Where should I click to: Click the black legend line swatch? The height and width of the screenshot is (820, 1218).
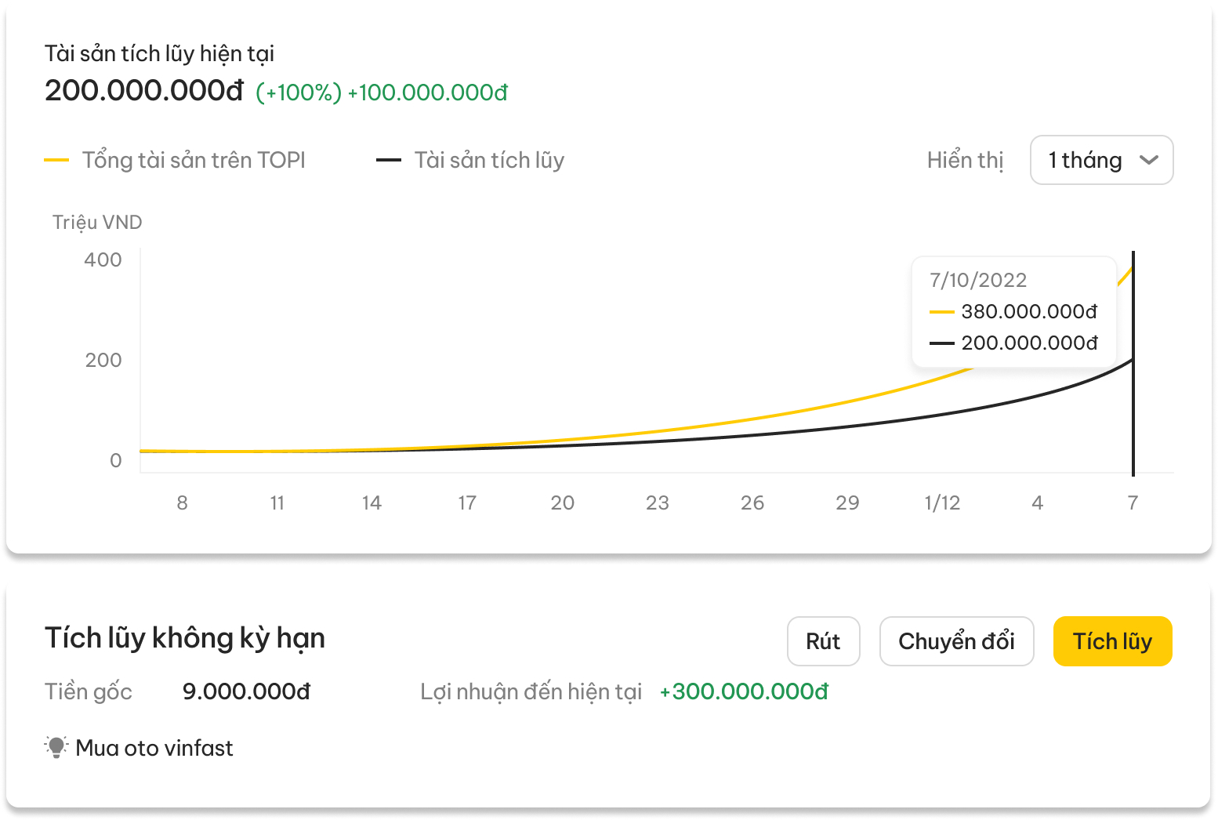[x=389, y=160]
